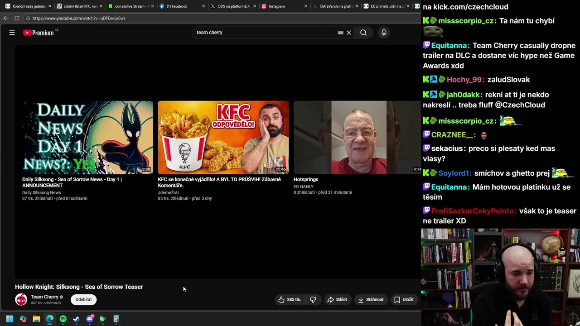The image size is (580, 326).
Task: Save the video with the Uložit button
Action: pyautogui.click(x=404, y=299)
